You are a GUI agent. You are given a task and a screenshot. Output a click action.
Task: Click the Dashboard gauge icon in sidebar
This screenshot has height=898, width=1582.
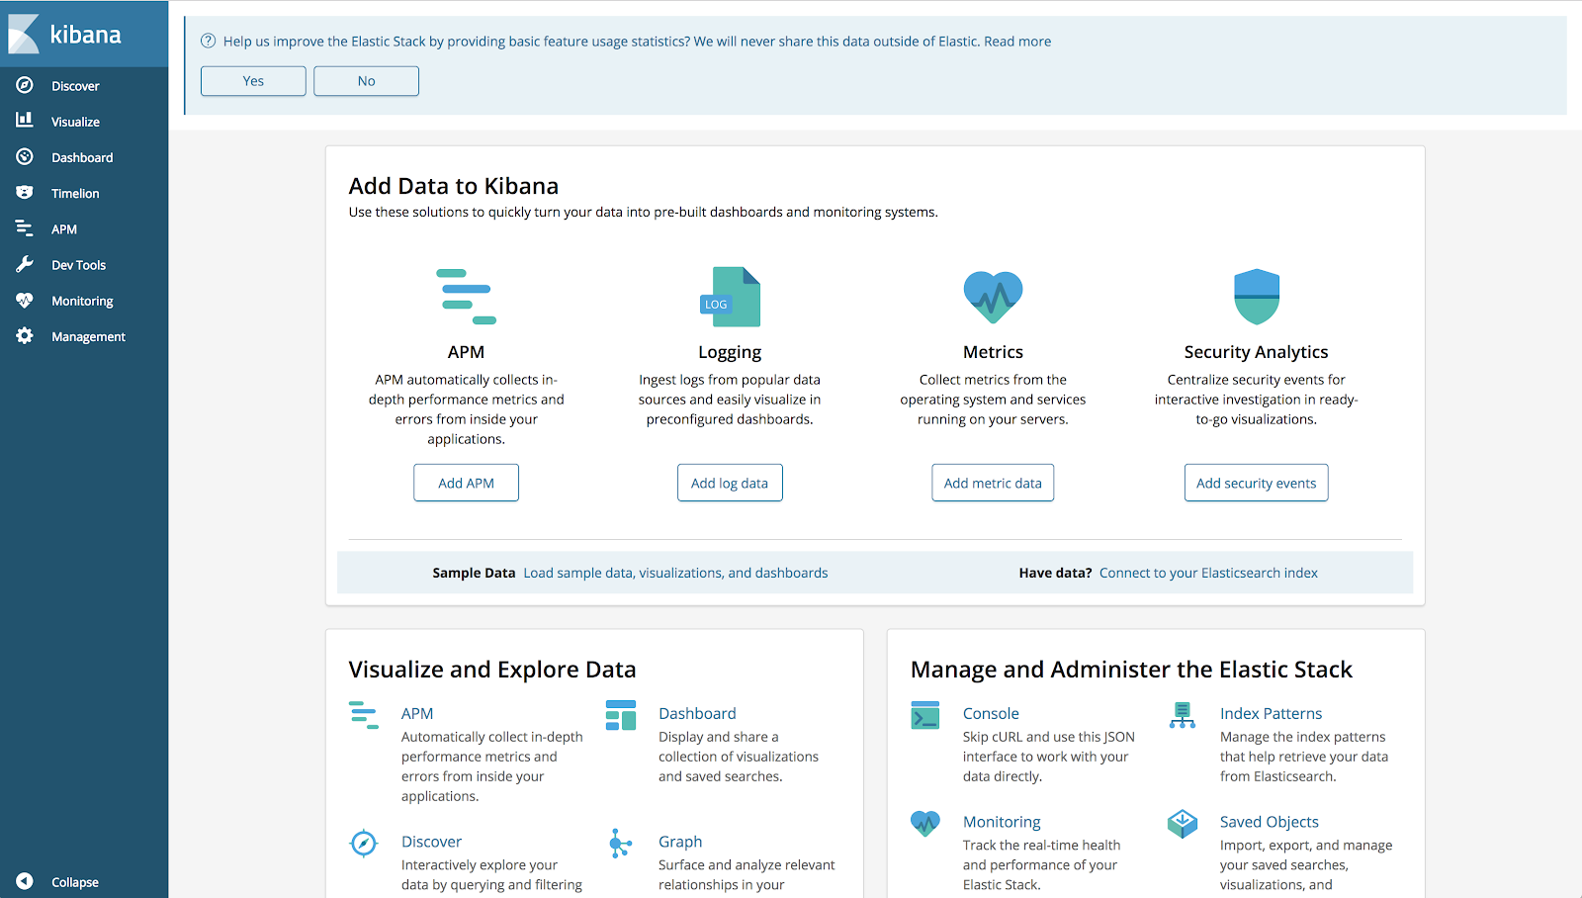pos(25,156)
